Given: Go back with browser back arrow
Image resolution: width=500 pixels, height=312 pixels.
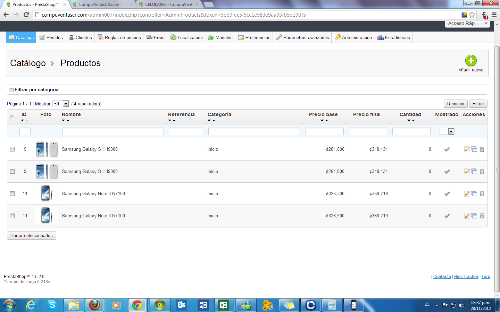Looking at the screenshot, I should (6, 15).
